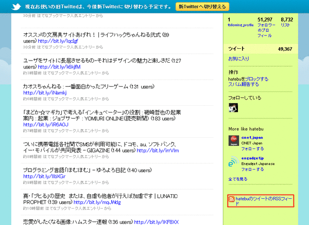
Task: Open the フォロワーのプロフィール followers link
Action: click(x=266, y=30)
